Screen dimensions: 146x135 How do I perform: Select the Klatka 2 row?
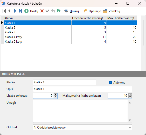click(70, 28)
